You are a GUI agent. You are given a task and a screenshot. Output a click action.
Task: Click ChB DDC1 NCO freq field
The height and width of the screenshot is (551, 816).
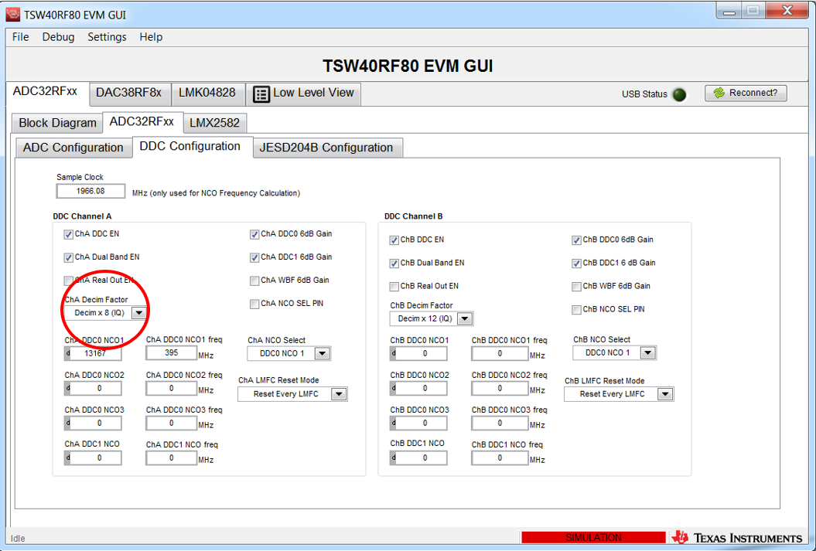coord(500,458)
